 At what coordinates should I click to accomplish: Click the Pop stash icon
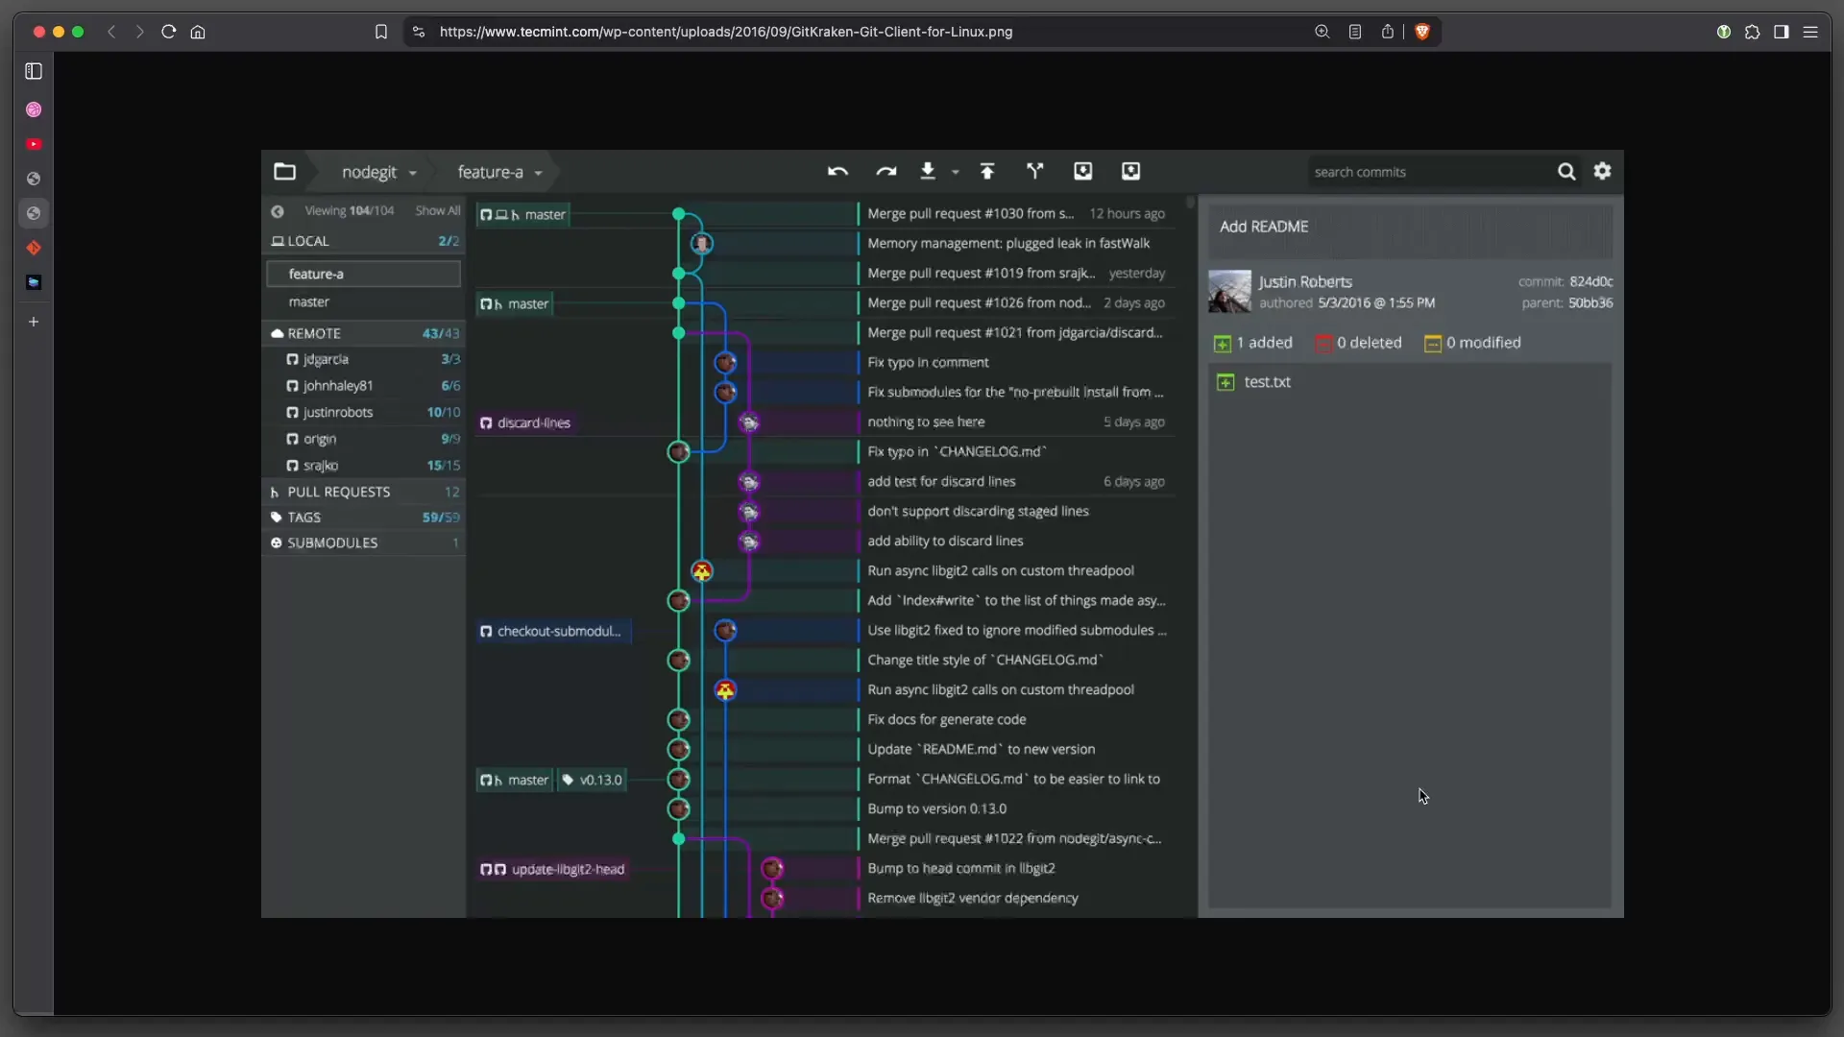(1130, 171)
